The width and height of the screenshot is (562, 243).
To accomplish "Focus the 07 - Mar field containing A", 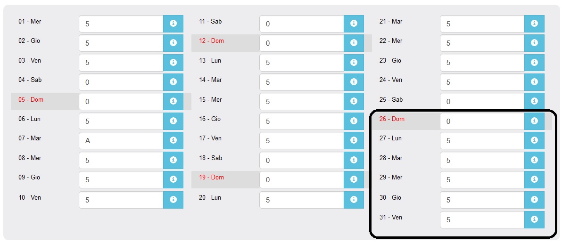I will tap(121, 140).
